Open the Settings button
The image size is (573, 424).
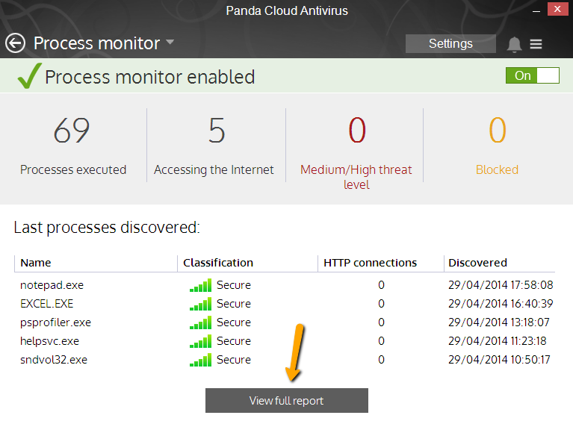(x=450, y=44)
